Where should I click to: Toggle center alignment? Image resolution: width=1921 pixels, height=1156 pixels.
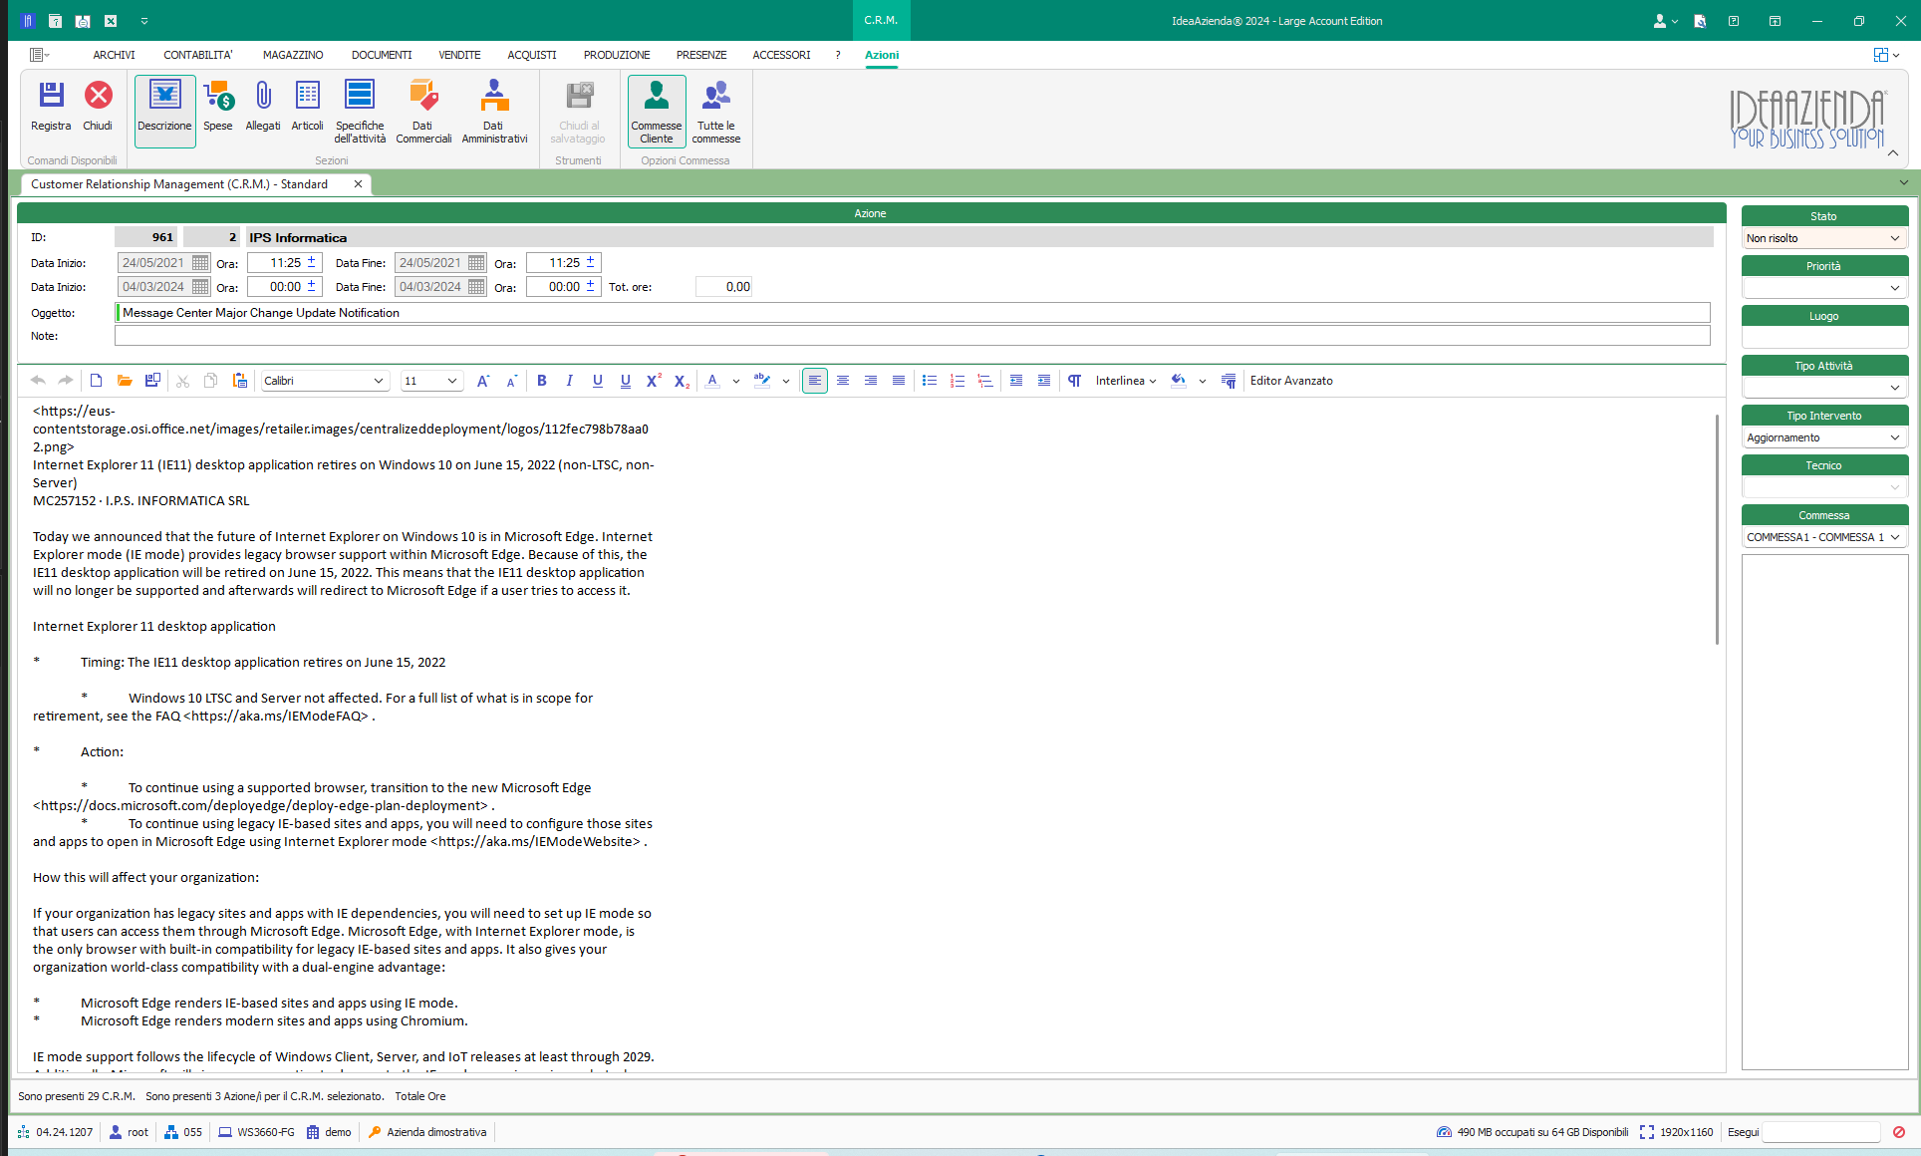point(843,381)
